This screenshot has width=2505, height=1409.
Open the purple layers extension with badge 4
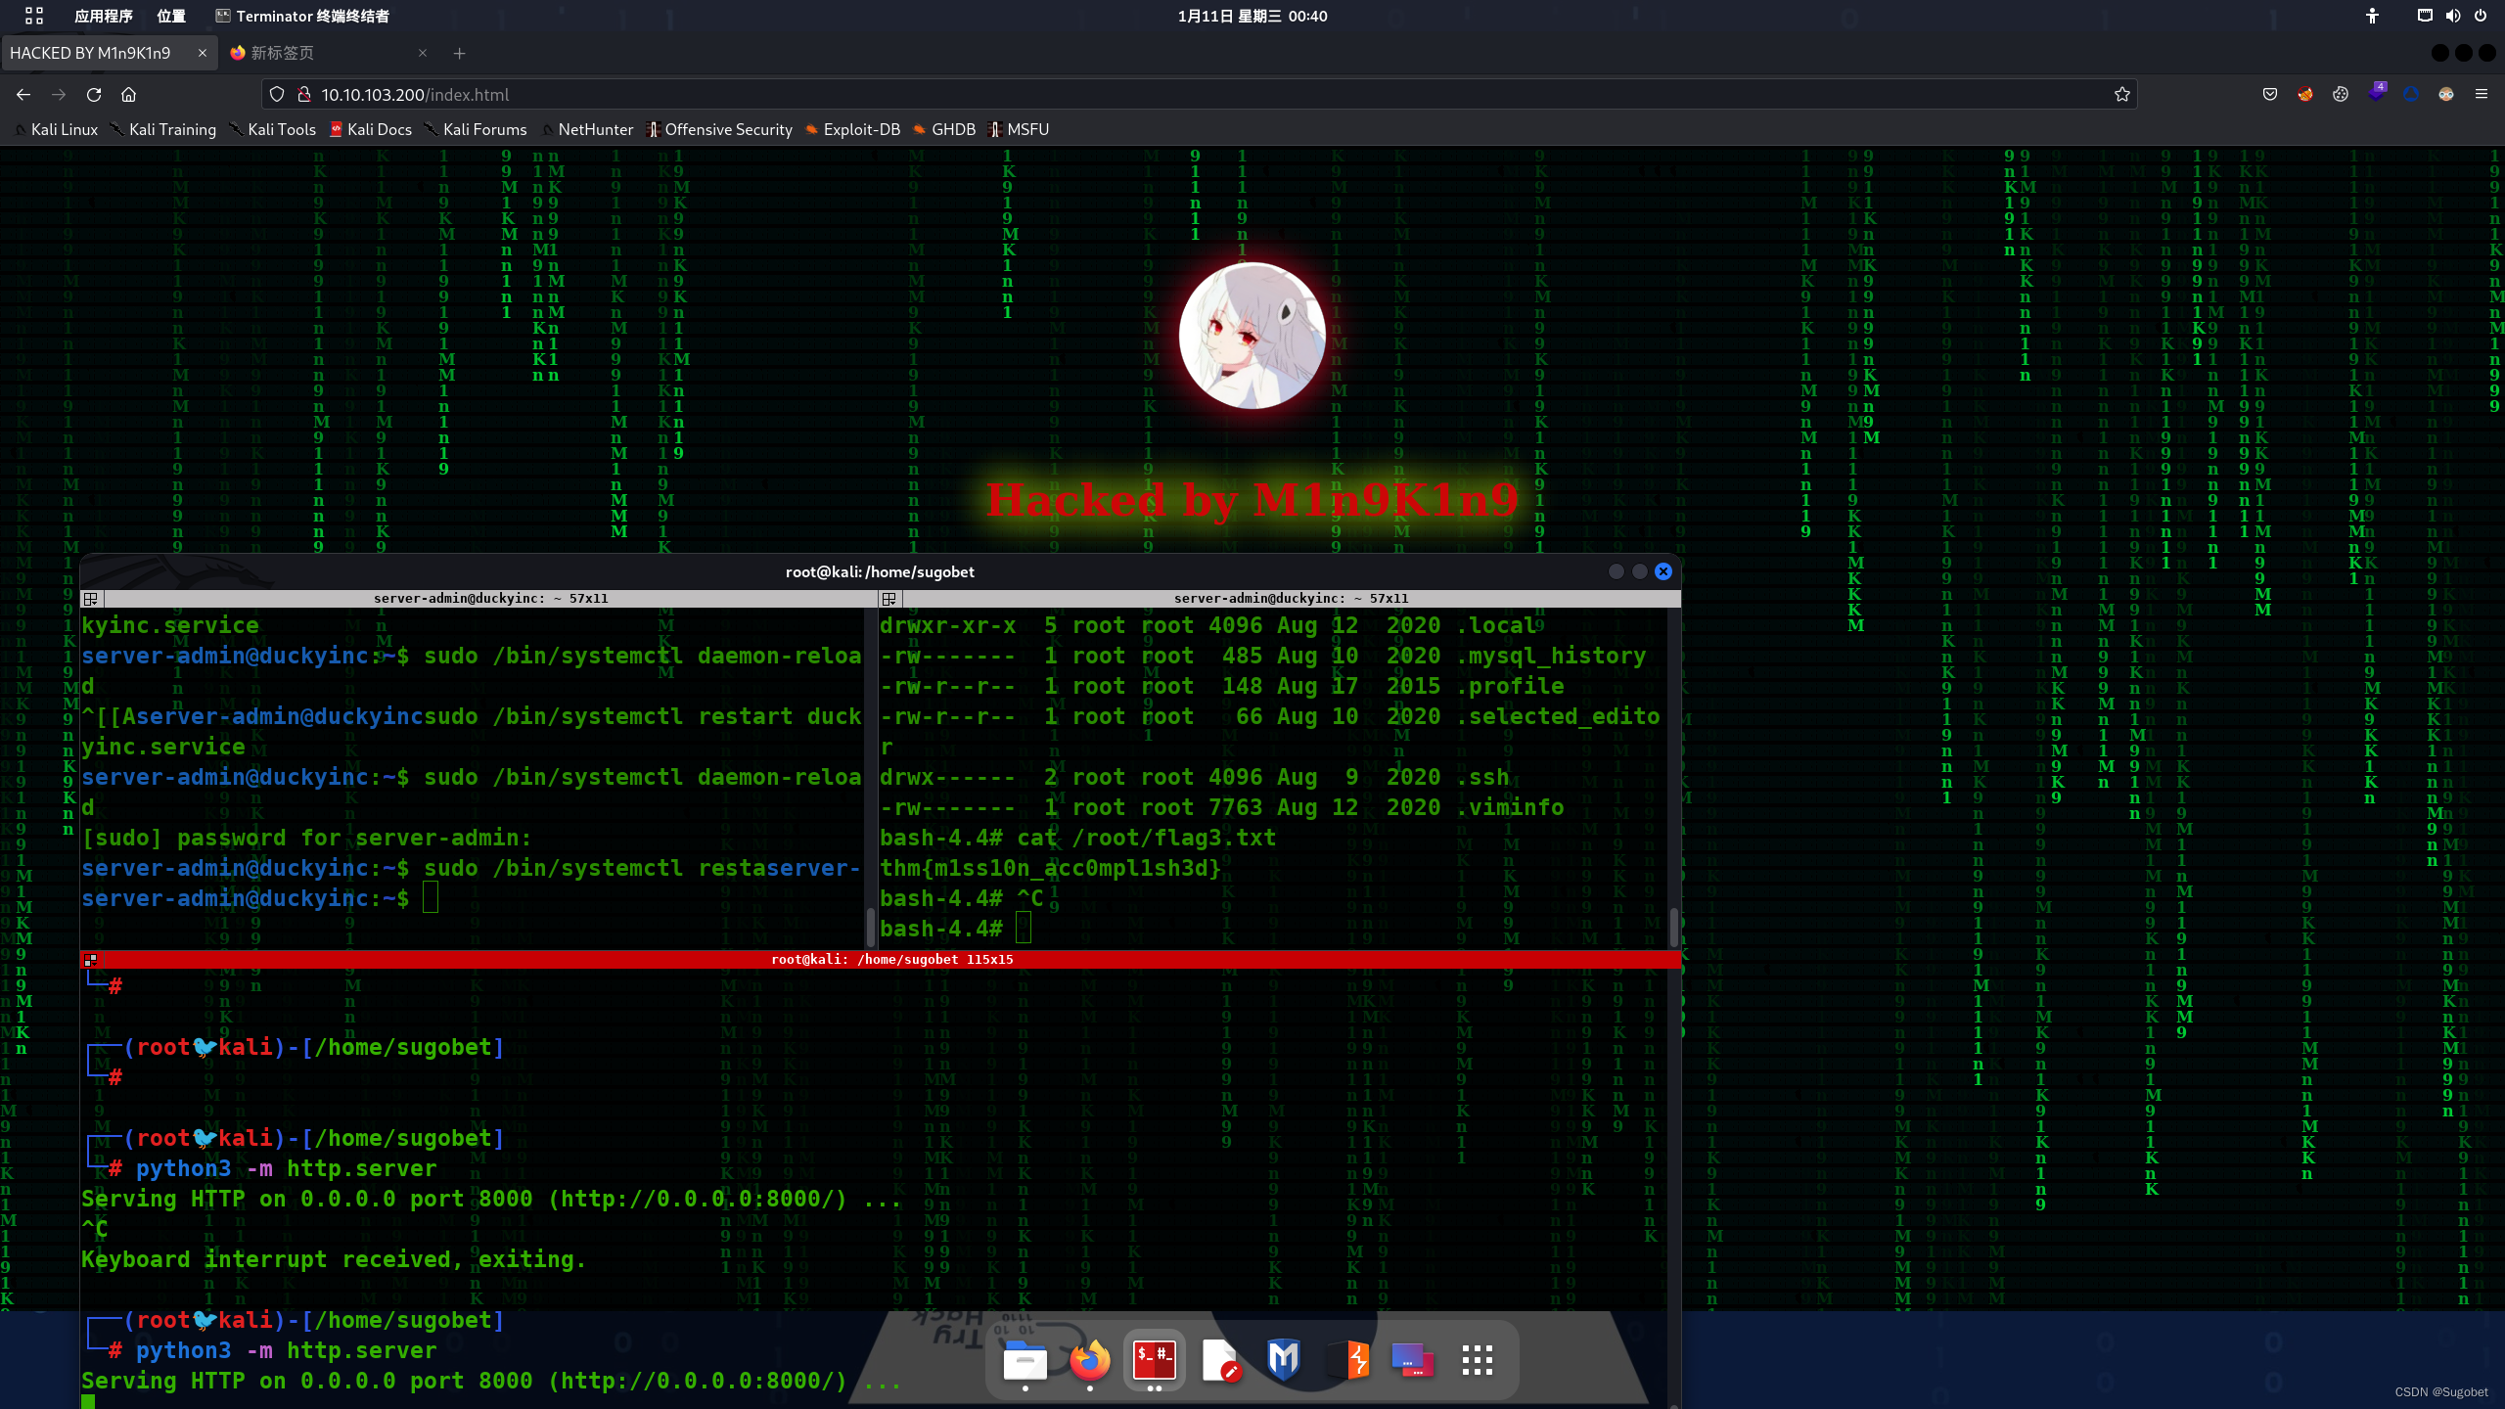point(2376,94)
